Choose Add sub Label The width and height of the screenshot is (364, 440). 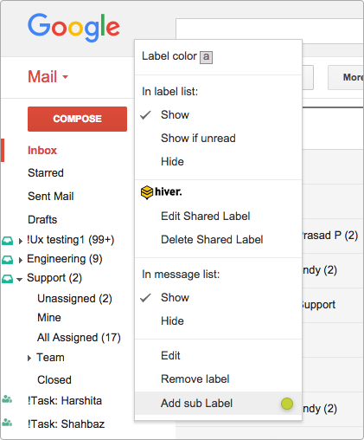tap(218, 404)
